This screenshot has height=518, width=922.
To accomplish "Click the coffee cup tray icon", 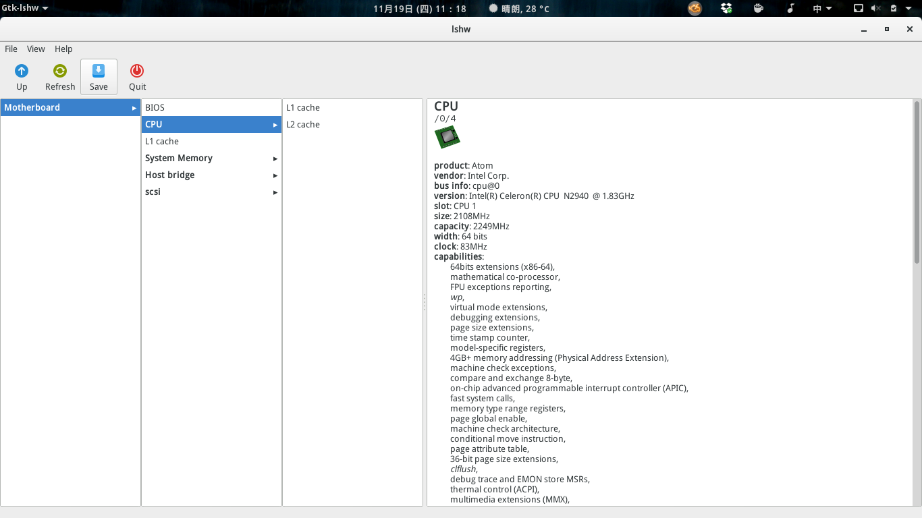I will coord(758,8).
